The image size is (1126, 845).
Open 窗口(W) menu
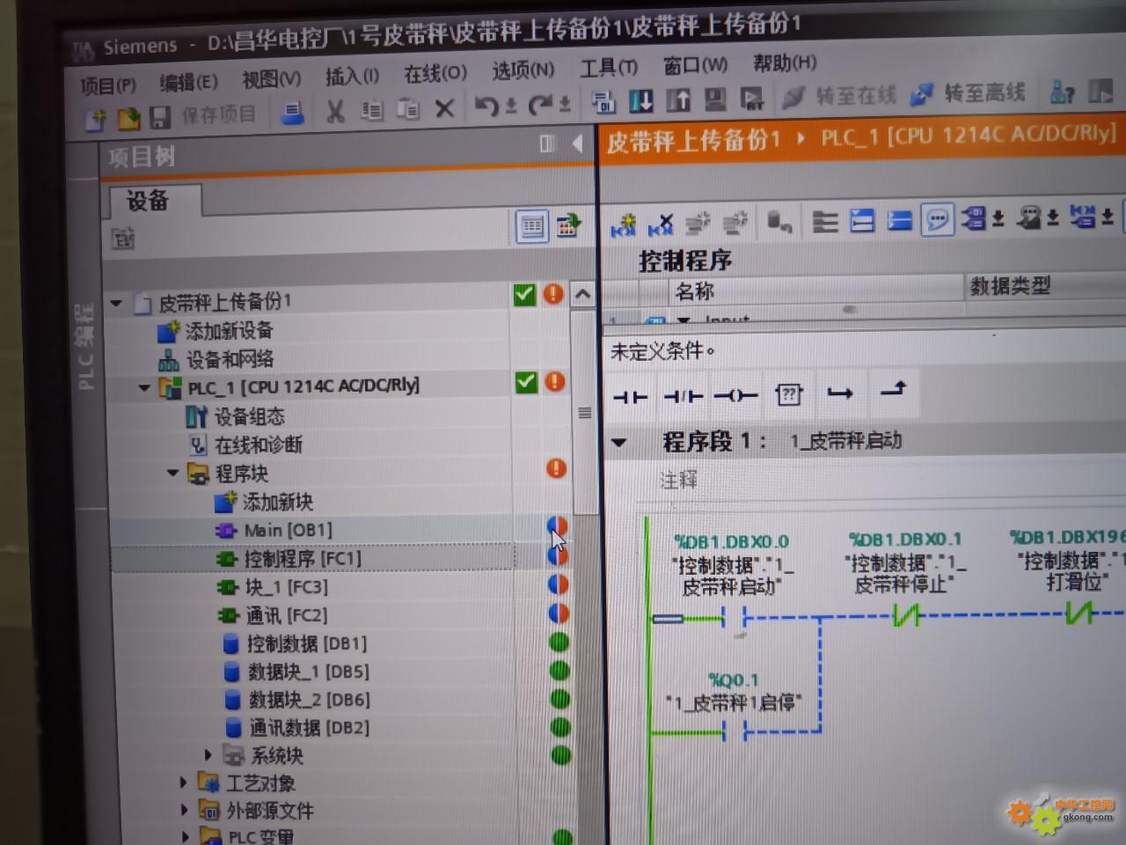coord(695,65)
